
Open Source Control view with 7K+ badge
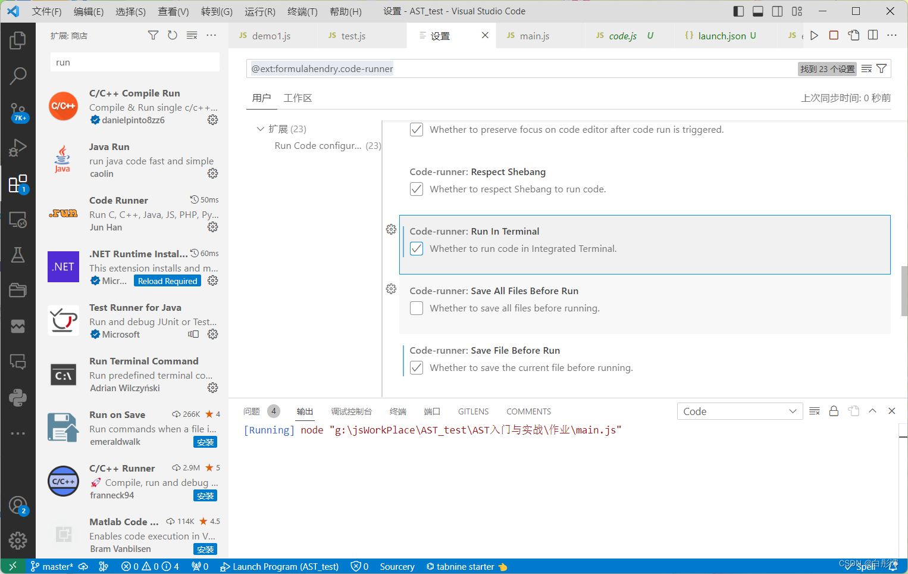(x=18, y=111)
